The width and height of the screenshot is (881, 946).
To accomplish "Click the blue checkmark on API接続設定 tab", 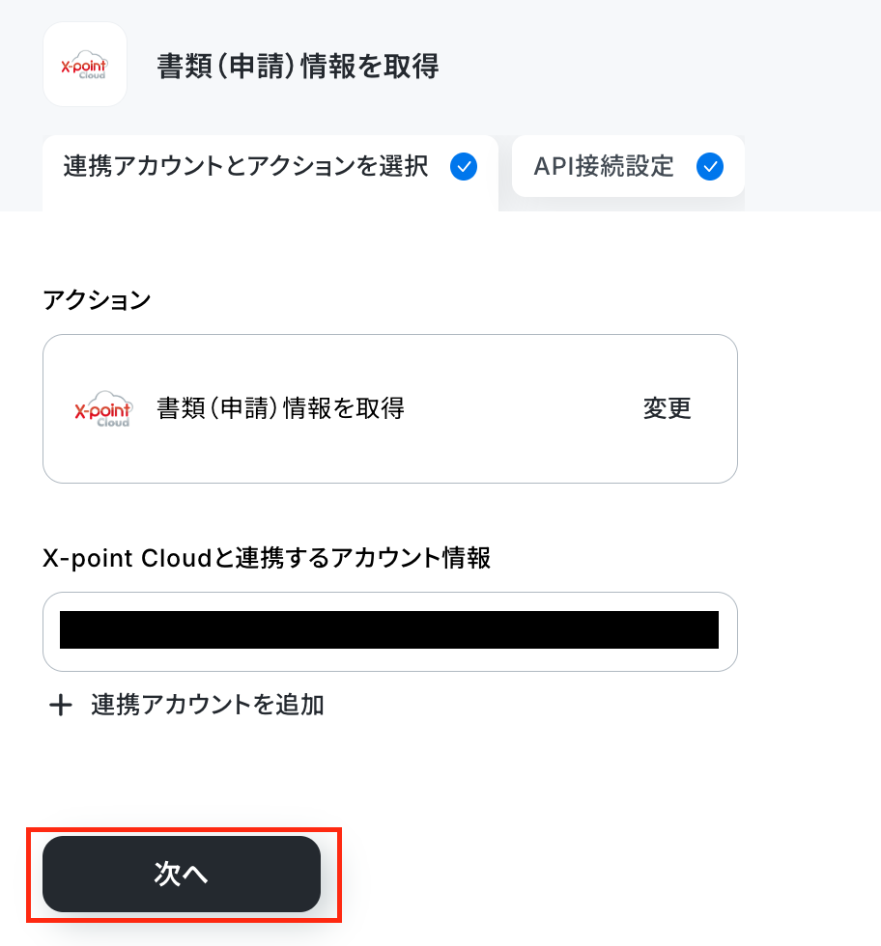I will pos(710,166).
